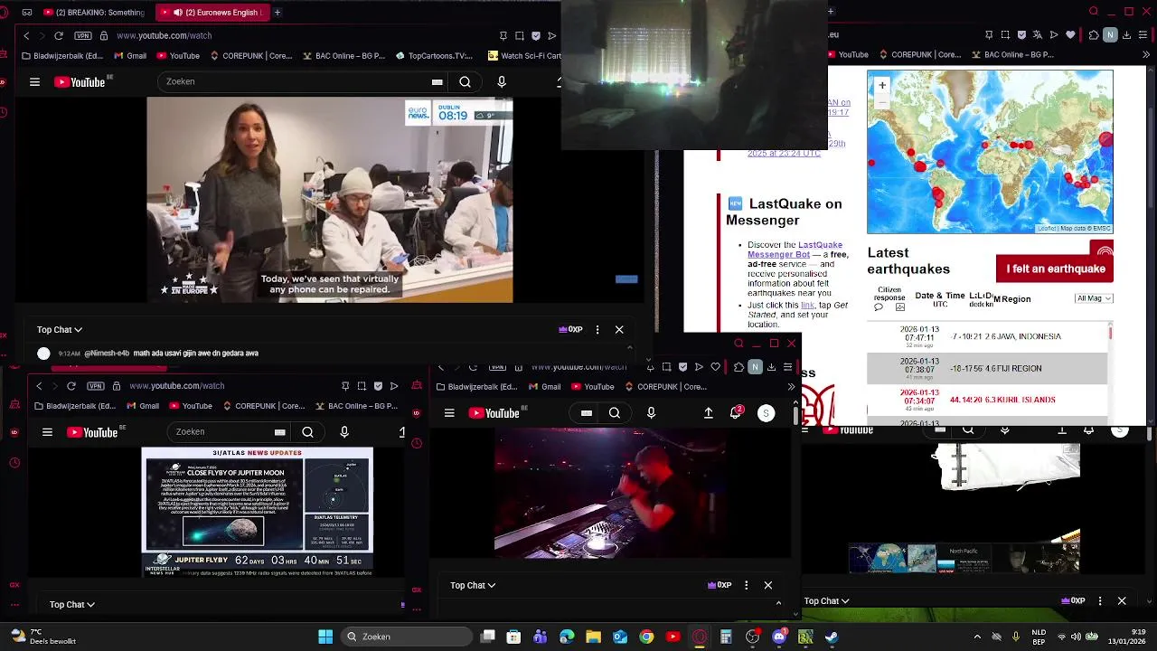The height and width of the screenshot is (651, 1157).
Task: Start voice search in the Euronews YouTube window
Action: coord(502,81)
